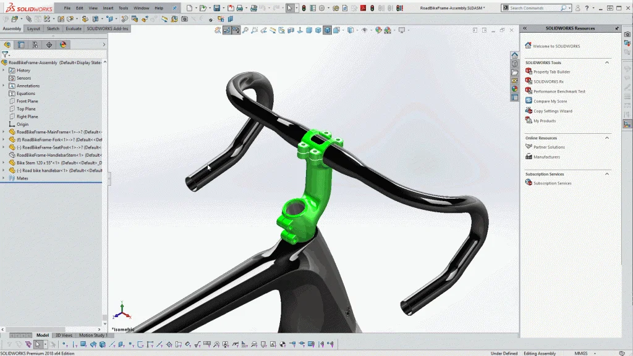Toggle the selection cursor in bottom filter toolbar

38,344
